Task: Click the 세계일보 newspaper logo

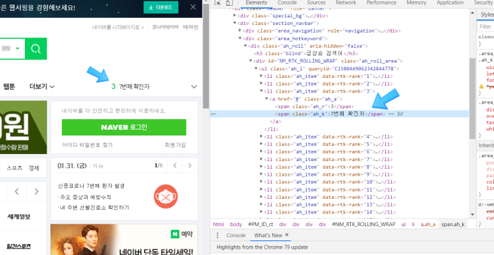Action: [x=19, y=217]
